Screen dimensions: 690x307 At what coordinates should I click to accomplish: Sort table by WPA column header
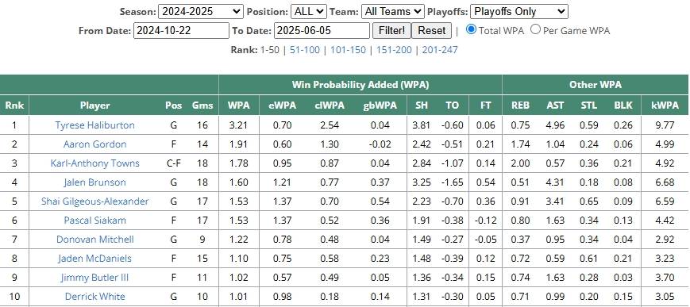239,106
